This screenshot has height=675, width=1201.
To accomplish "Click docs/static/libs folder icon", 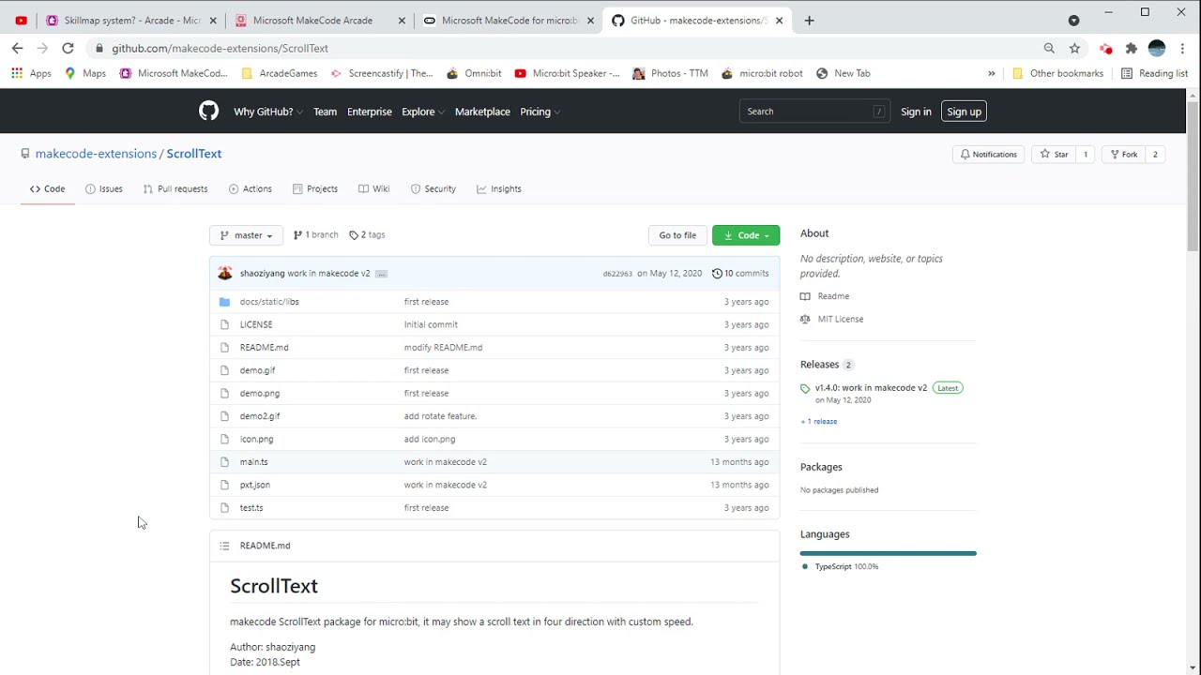I will point(224,302).
